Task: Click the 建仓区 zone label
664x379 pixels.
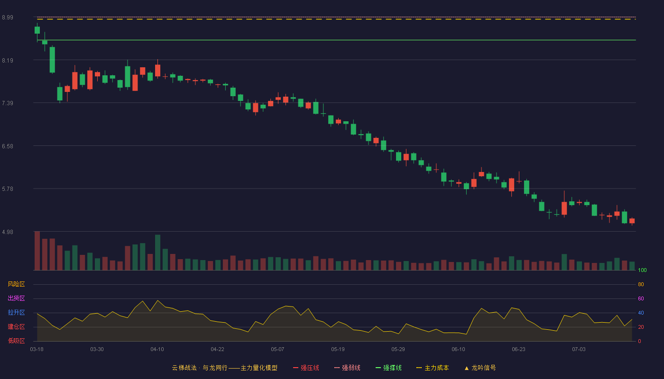Action: [16, 327]
